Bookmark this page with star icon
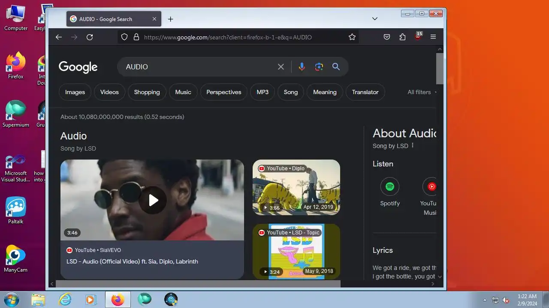The width and height of the screenshot is (549, 308). coord(352,37)
